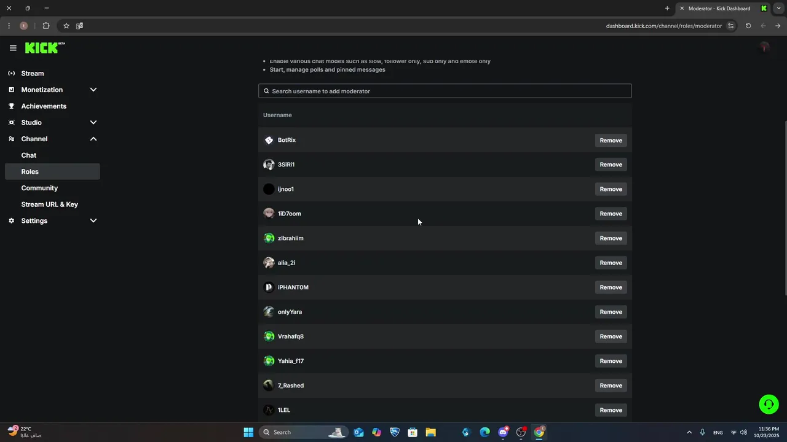Reload the page with the refresh icon
Image resolution: width=787 pixels, height=442 pixels.
click(748, 26)
